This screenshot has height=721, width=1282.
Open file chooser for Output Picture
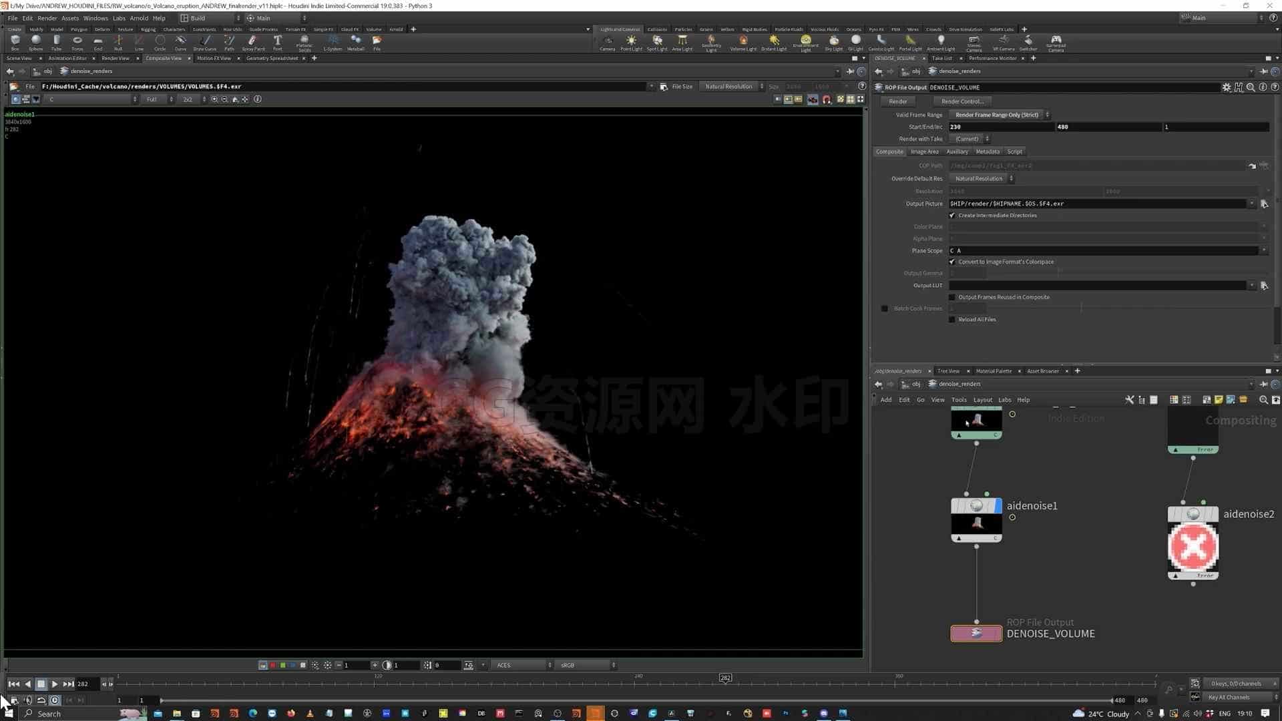(x=1264, y=204)
